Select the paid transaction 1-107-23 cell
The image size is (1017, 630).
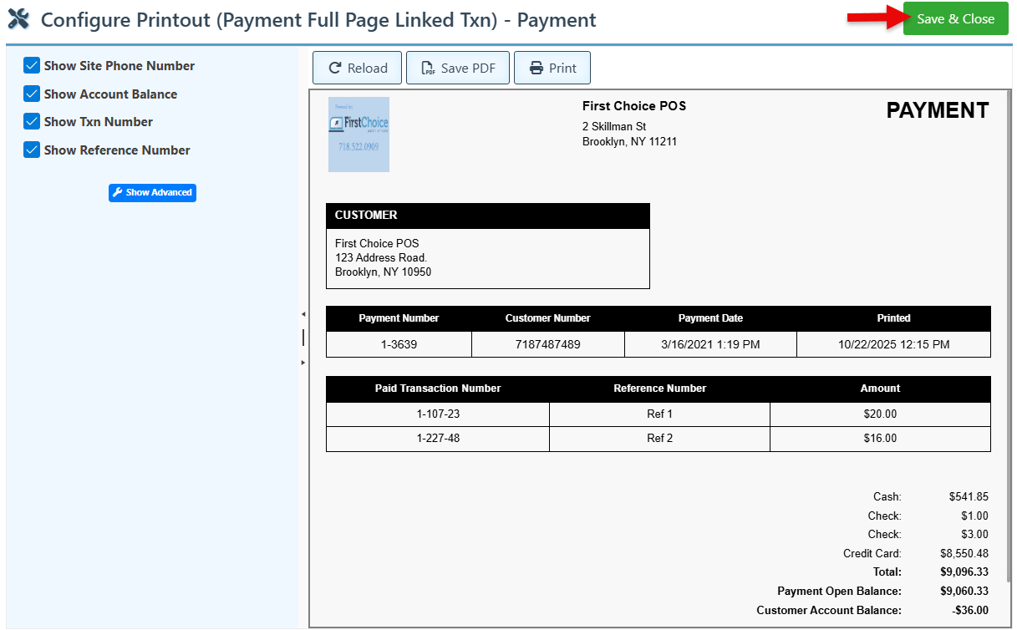pos(438,414)
